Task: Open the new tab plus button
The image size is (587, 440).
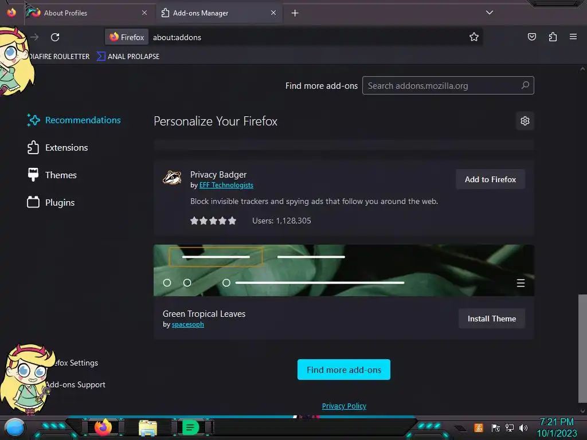Action: pyautogui.click(x=295, y=13)
